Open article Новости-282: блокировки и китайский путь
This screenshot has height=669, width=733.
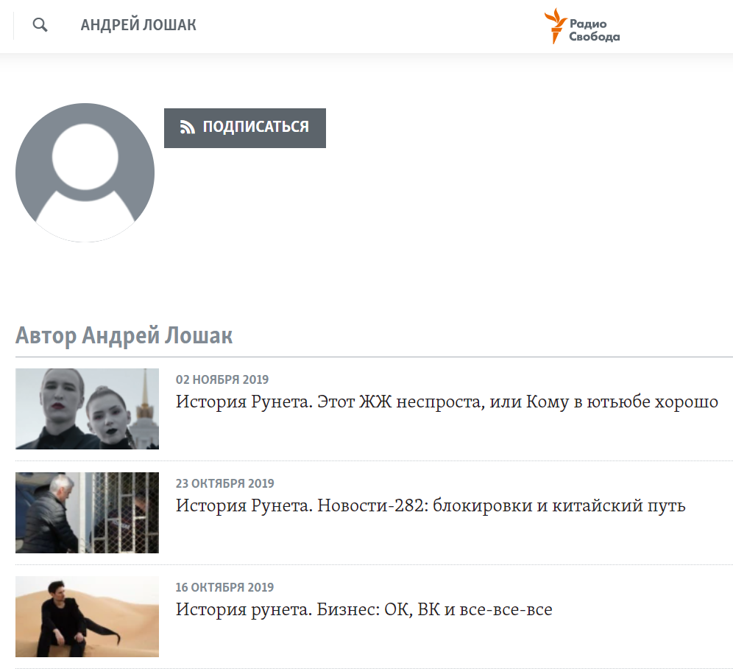coord(431,505)
